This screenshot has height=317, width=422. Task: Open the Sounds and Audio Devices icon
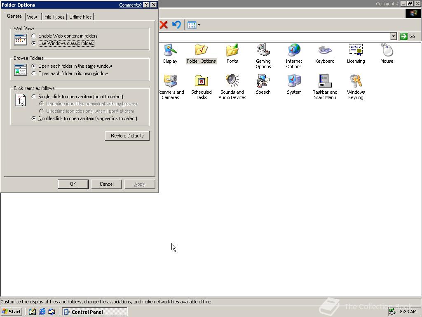click(232, 87)
